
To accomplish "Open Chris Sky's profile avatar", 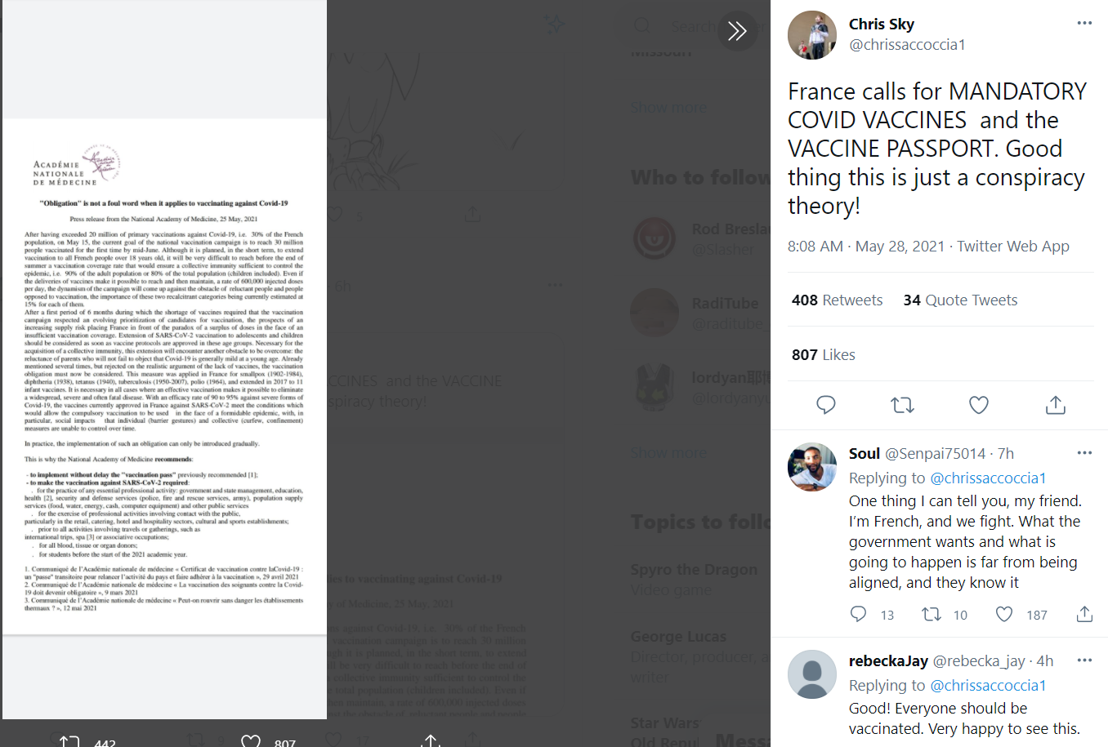I will coord(812,35).
